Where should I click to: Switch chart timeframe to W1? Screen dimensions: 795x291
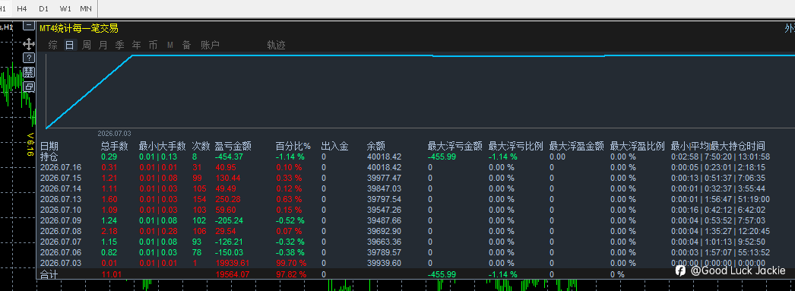coord(65,9)
